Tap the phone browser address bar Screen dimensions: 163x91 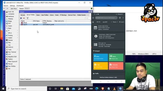click(106, 18)
